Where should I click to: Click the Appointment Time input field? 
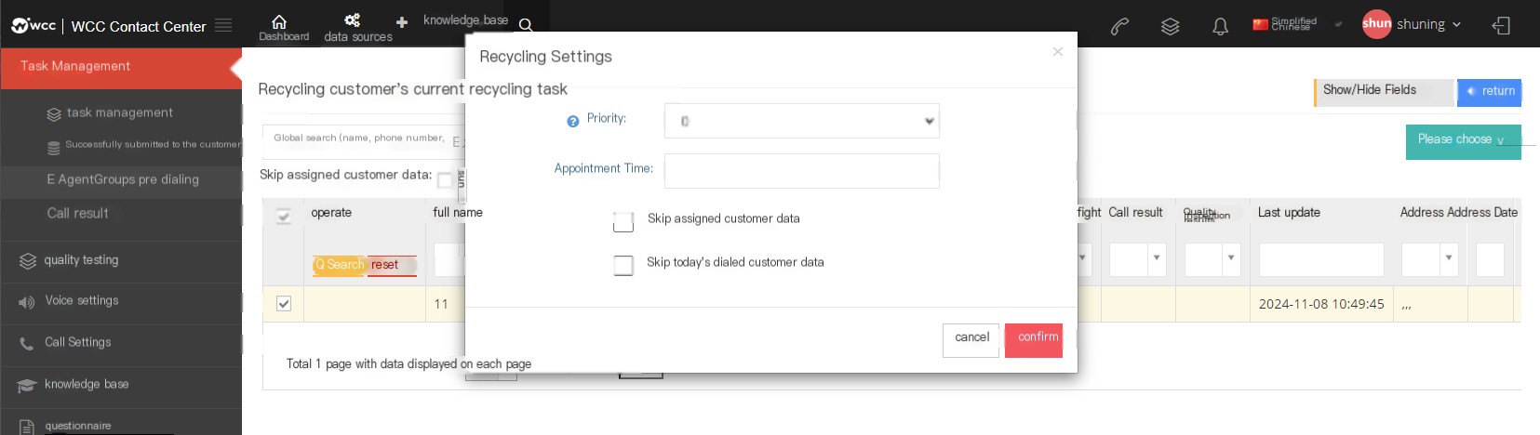(x=802, y=171)
